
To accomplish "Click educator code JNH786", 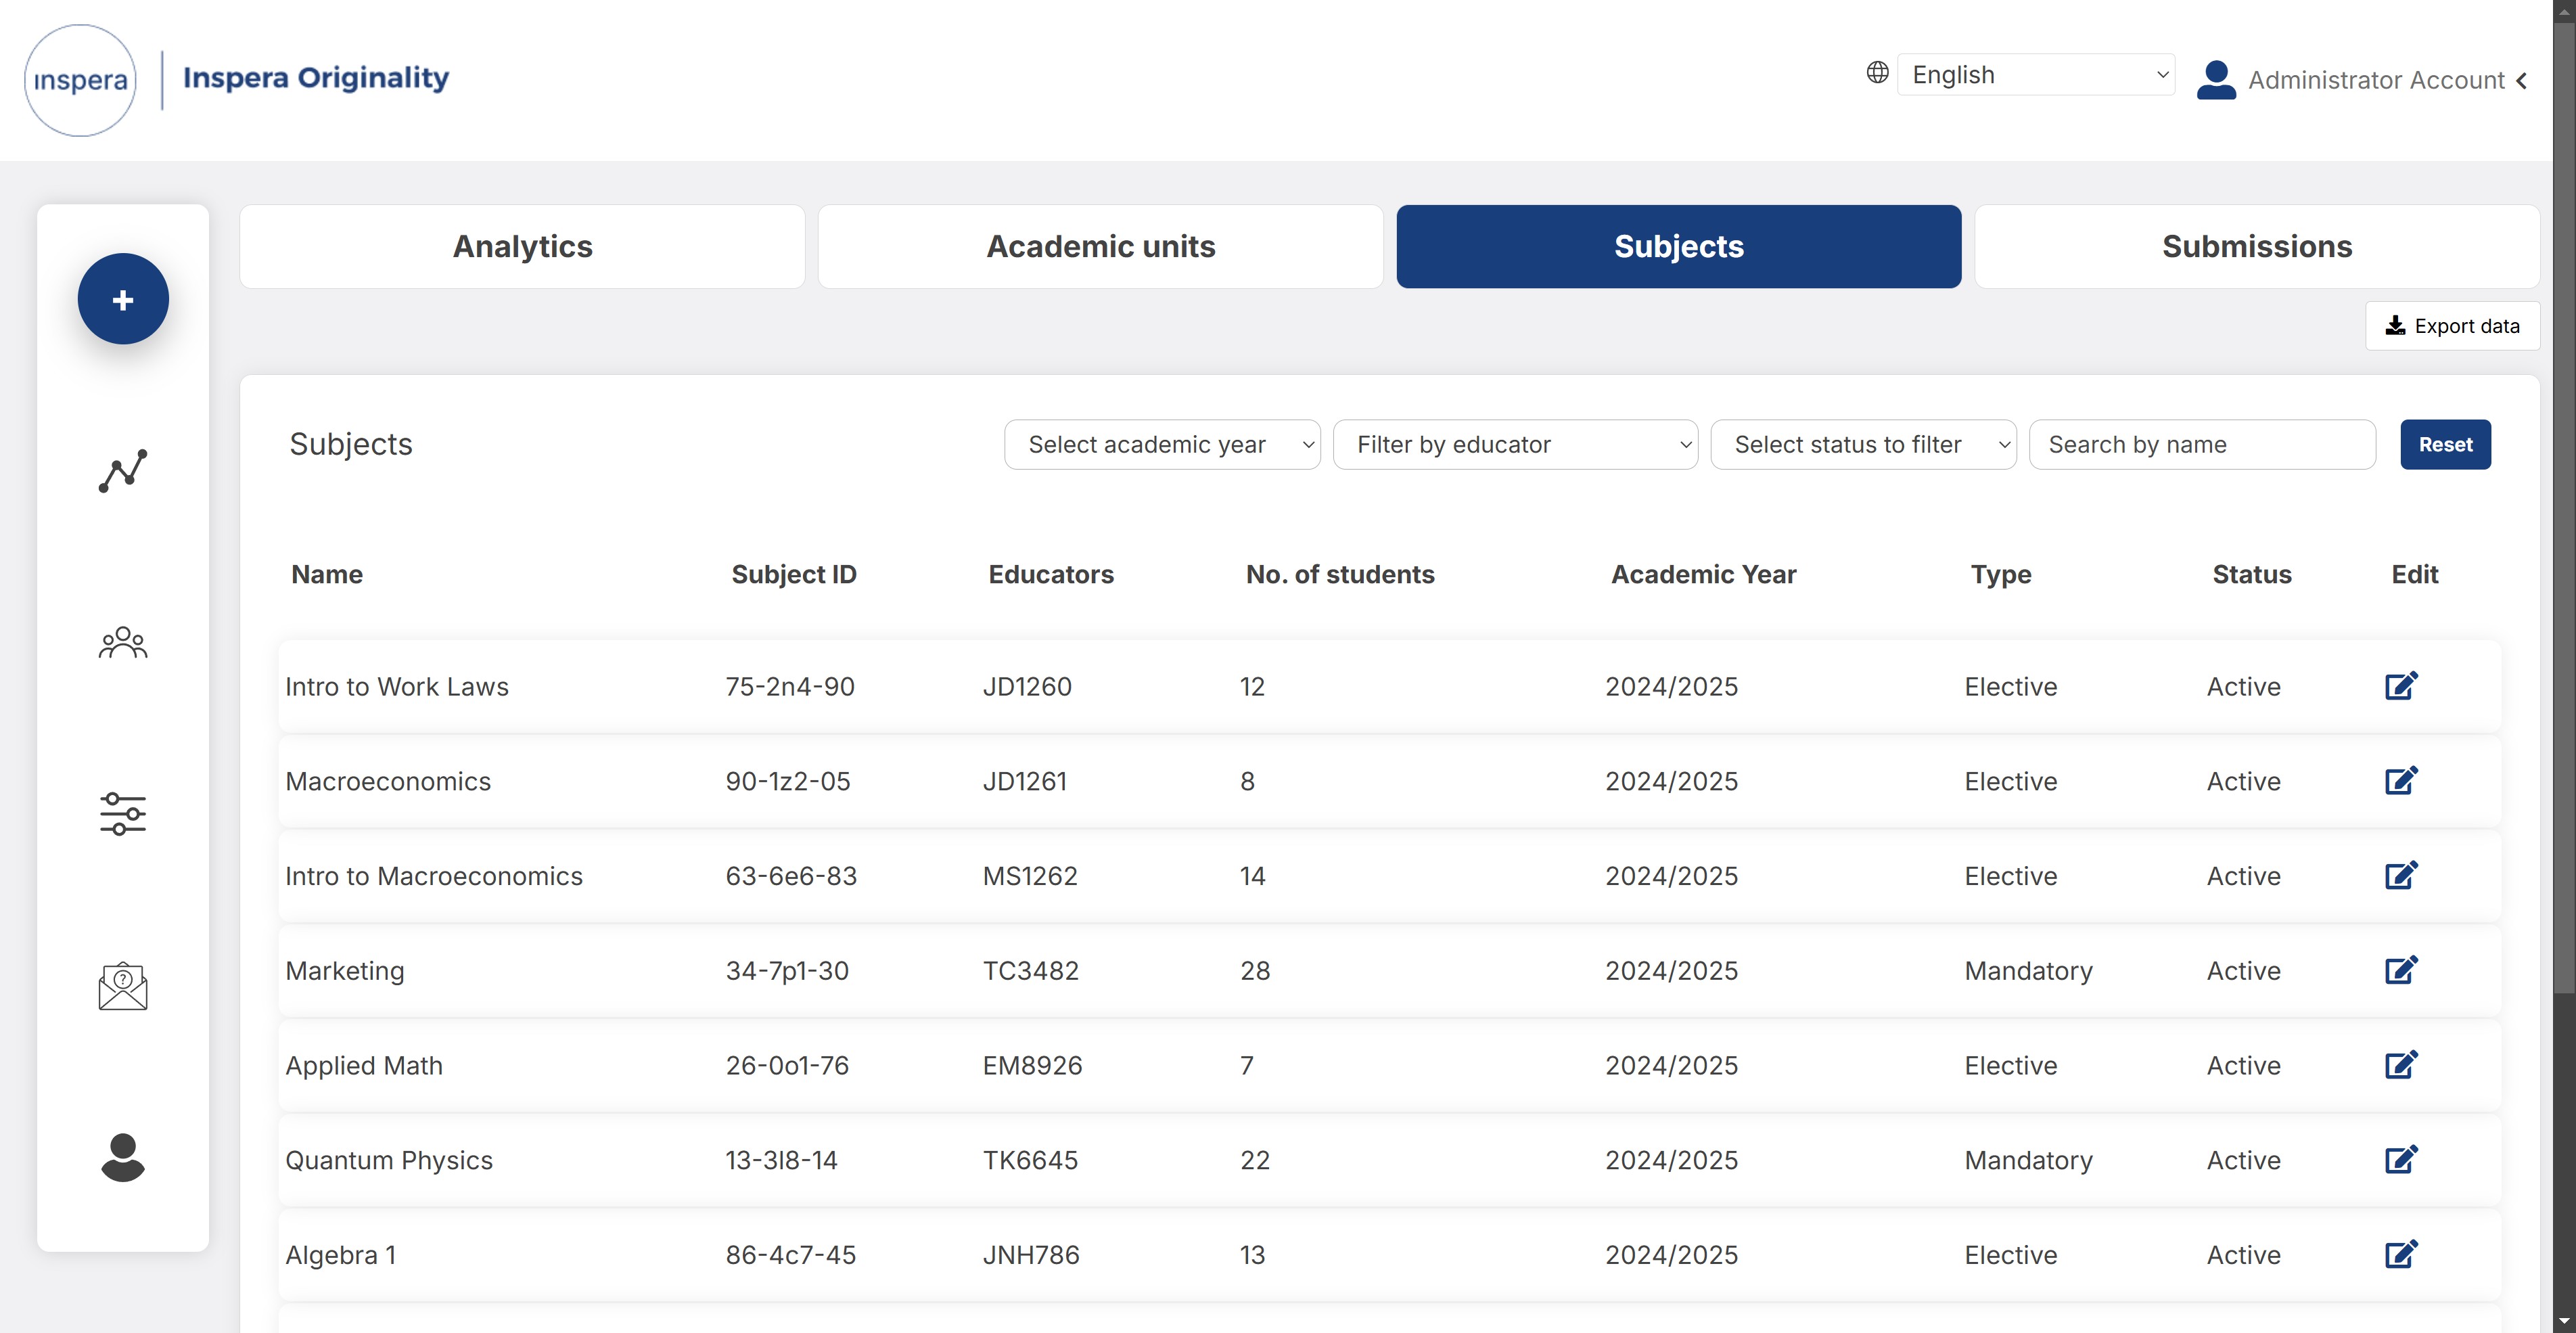I will coord(1031,1255).
